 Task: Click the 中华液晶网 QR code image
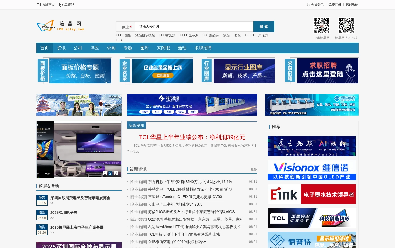tap(322, 25)
